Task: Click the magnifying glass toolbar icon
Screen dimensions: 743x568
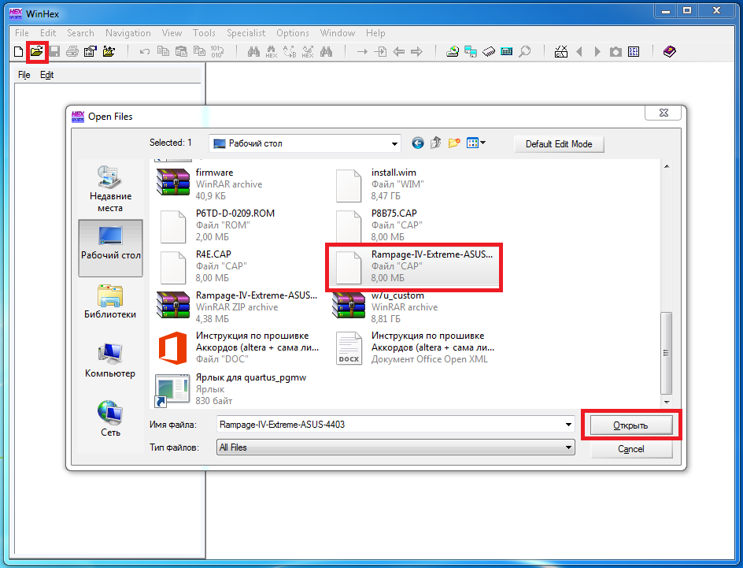Action: click(524, 52)
